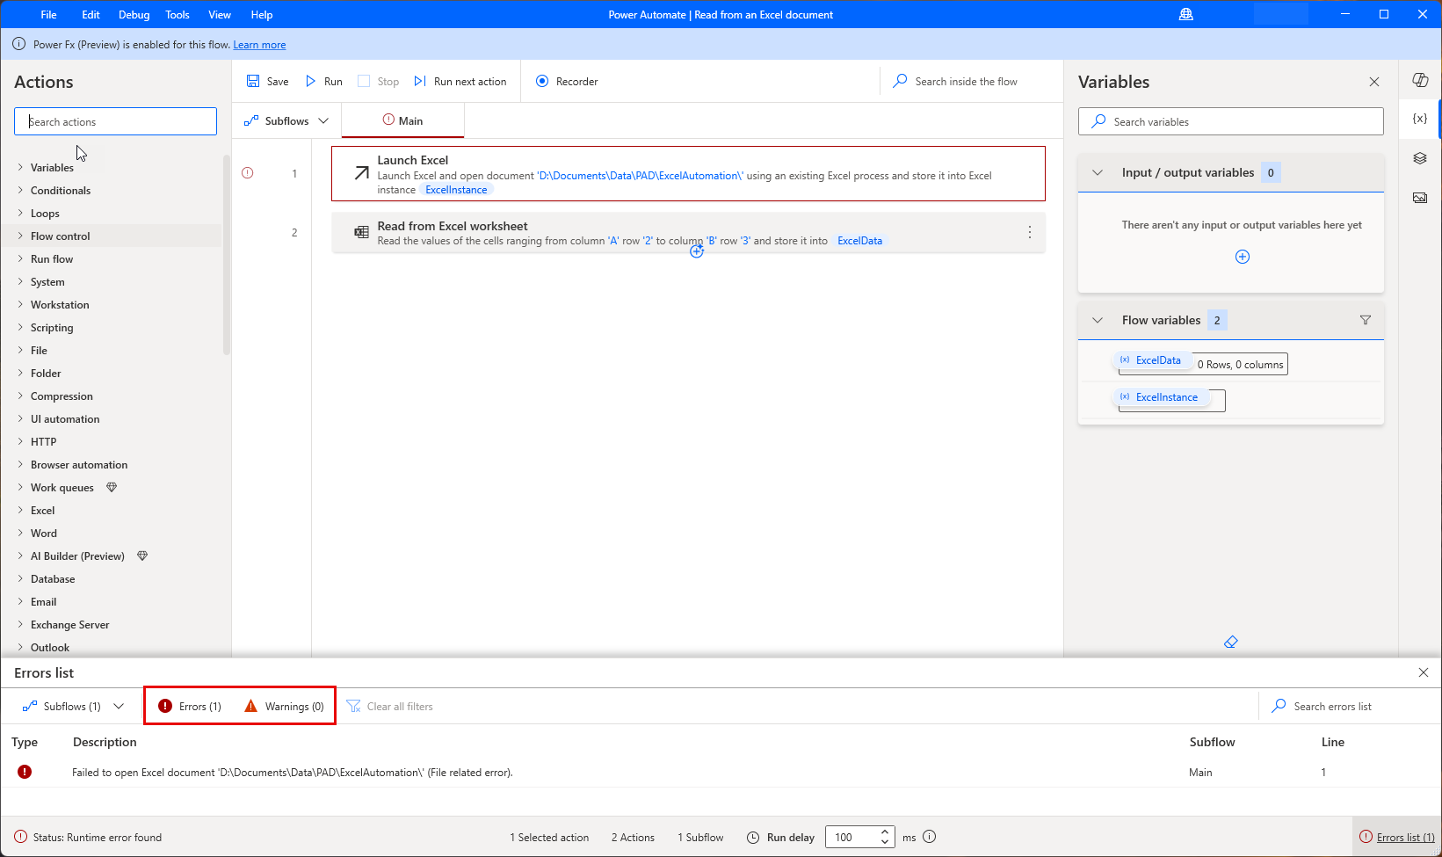Select the ExcelInstance flow variable
The height and width of the screenshot is (857, 1442).
pyautogui.click(x=1160, y=397)
